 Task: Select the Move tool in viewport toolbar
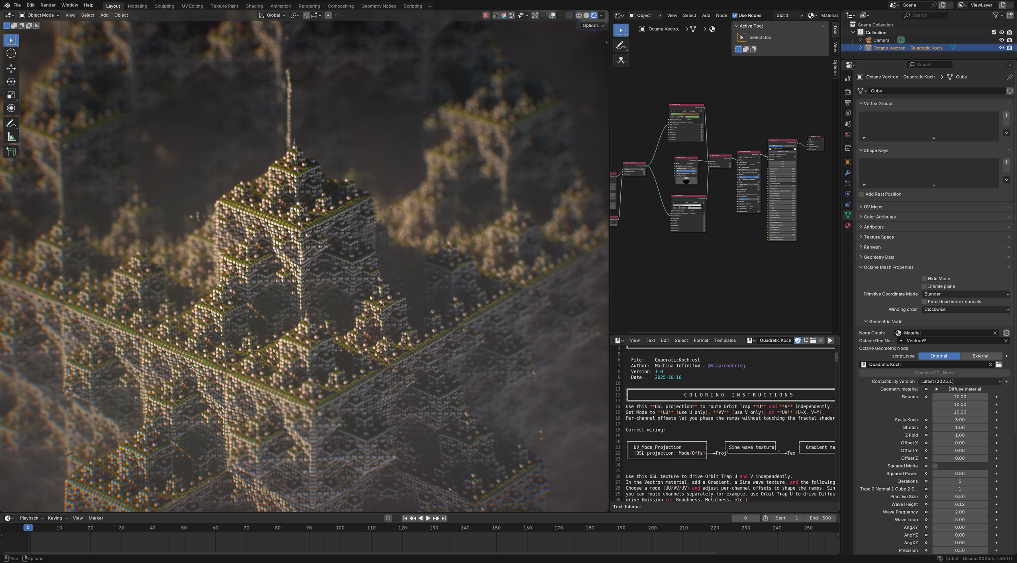click(11, 68)
